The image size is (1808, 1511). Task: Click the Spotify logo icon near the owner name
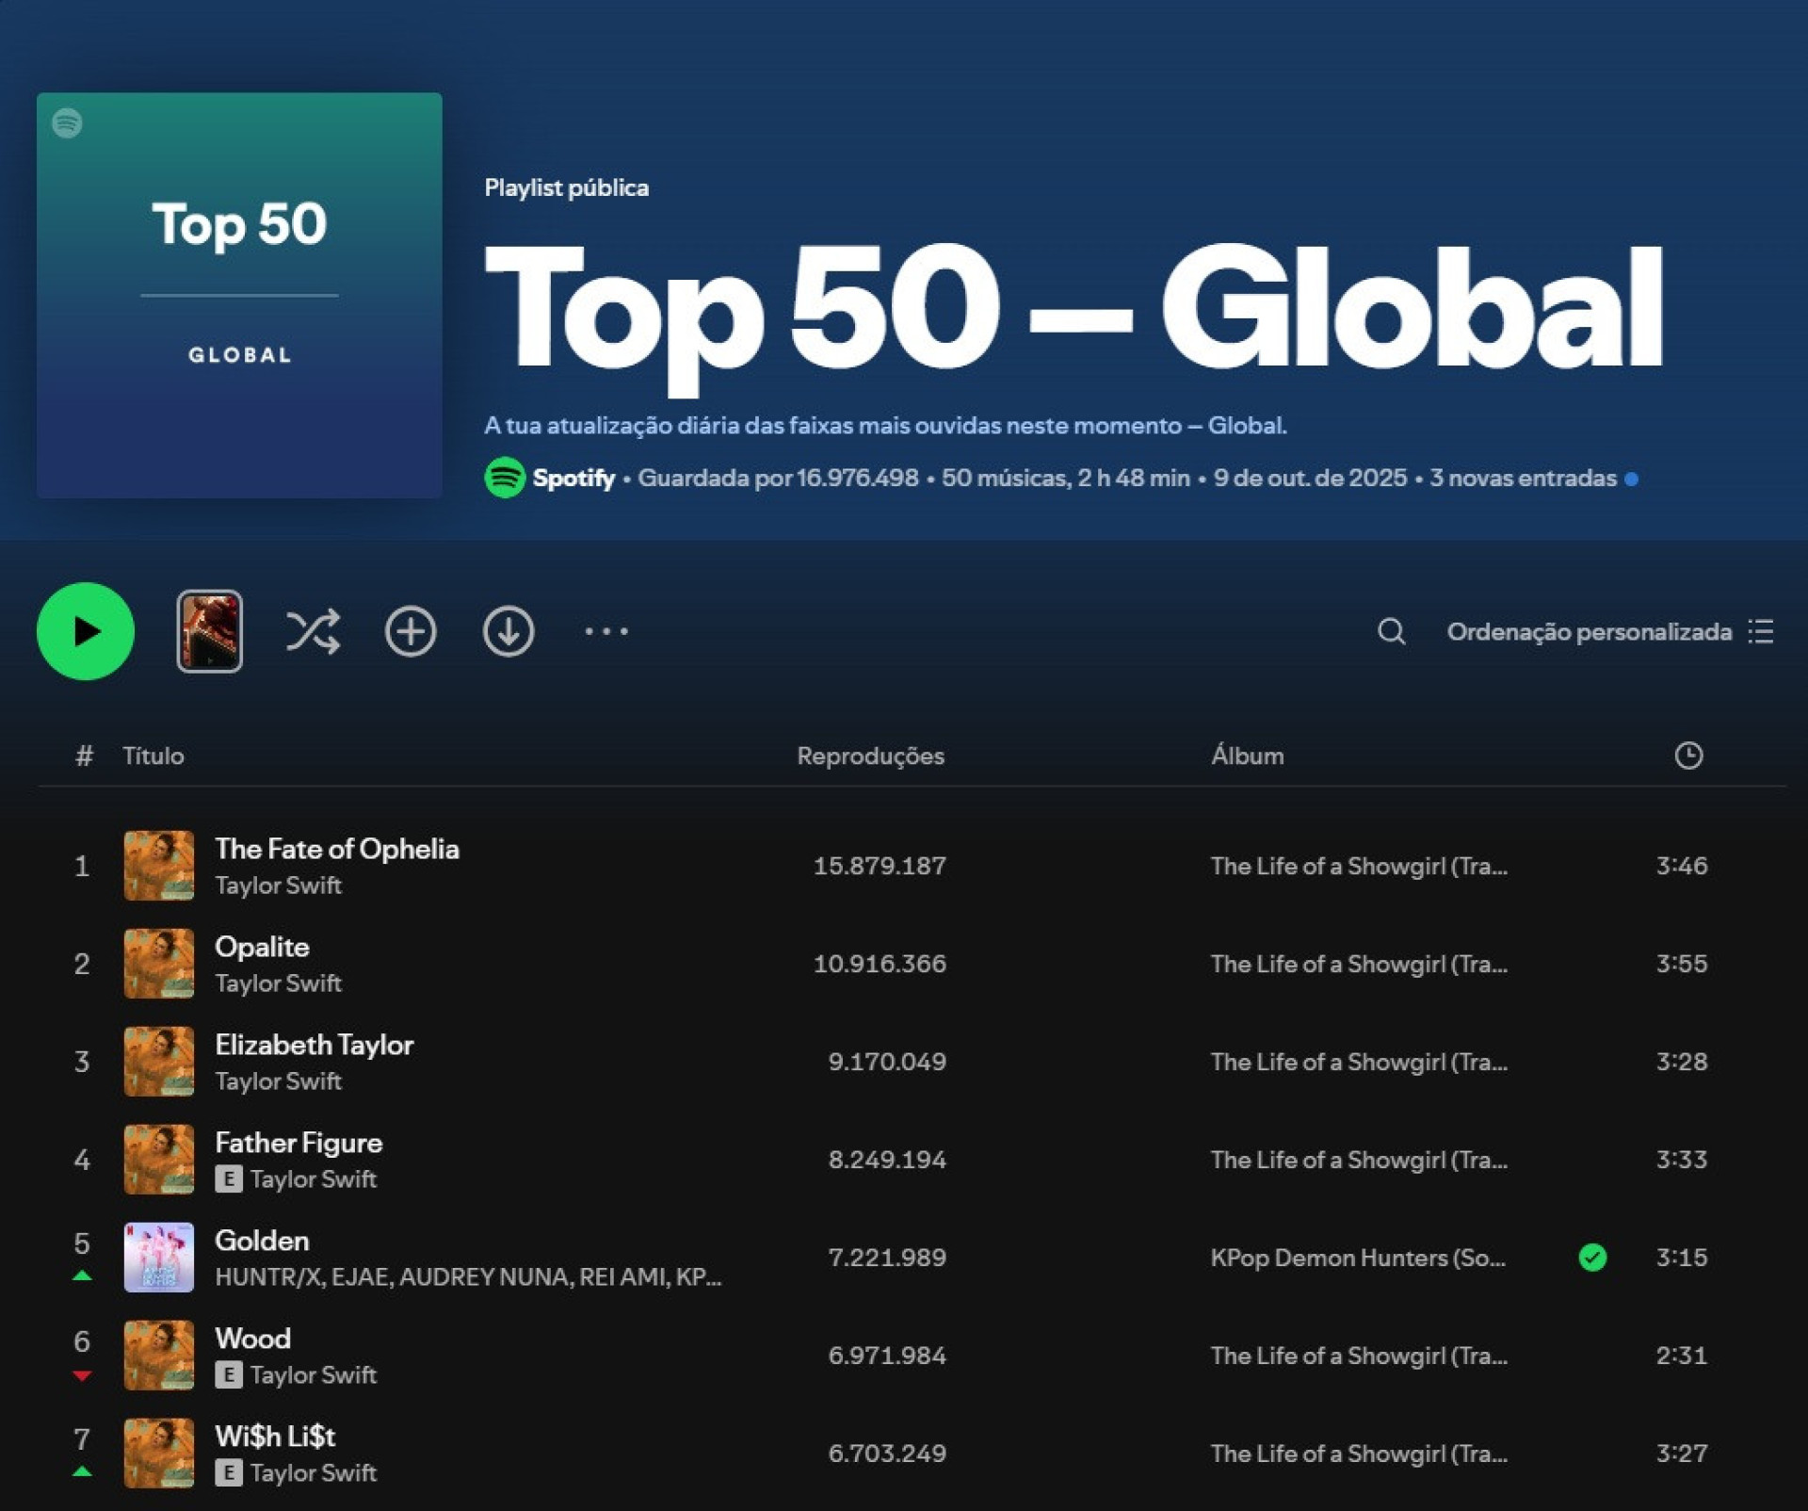coord(505,478)
